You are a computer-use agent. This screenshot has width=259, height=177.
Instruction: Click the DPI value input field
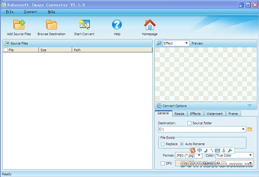184,163
